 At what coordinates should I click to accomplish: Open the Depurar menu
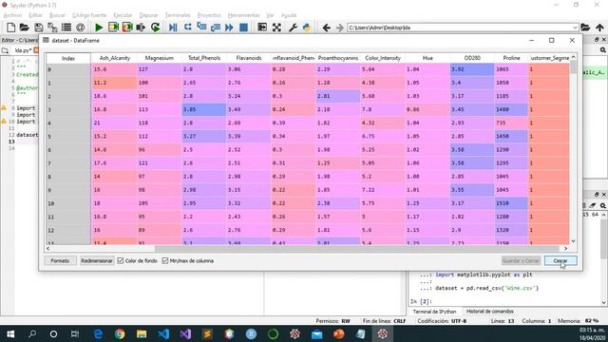pyautogui.click(x=148, y=15)
